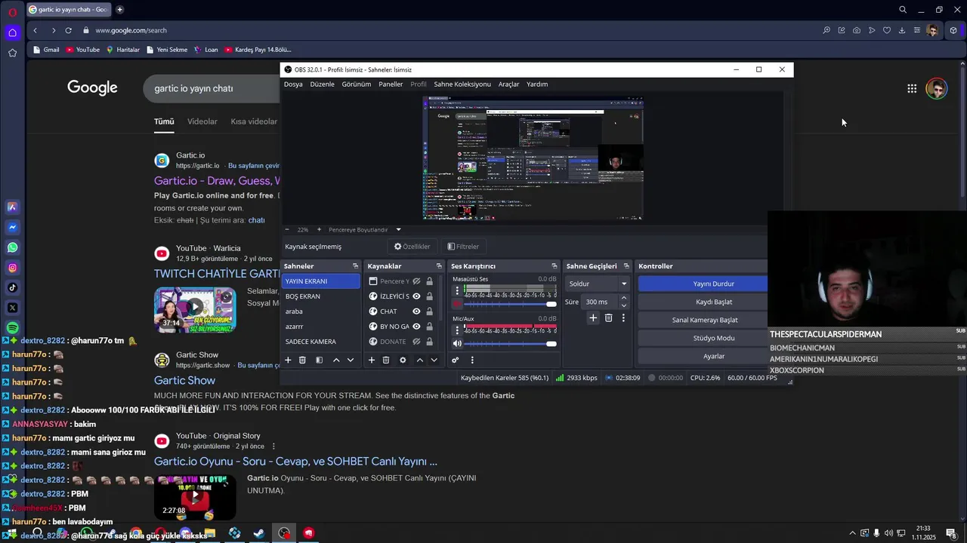Open OBS Görünüm menu
The height and width of the screenshot is (543, 967).
pos(356,84)
